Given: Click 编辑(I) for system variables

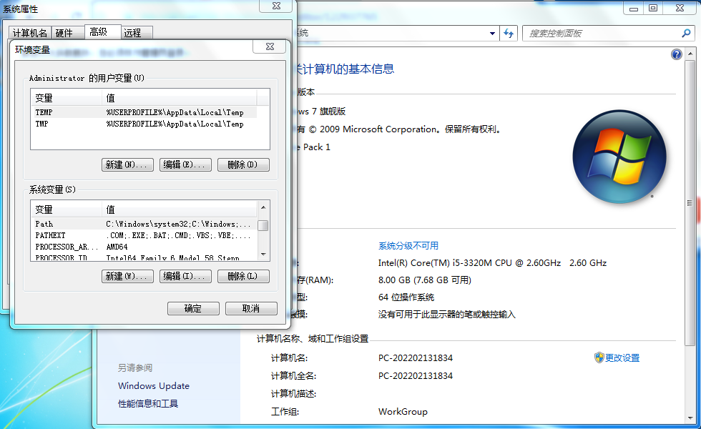Looking at the screenshot, I should click(185, 276).
